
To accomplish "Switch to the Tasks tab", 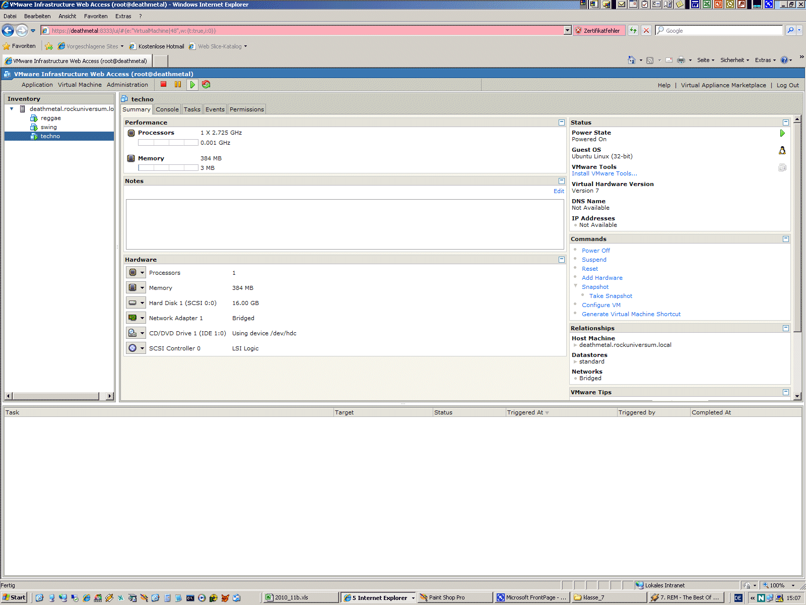I will click(x=192, y=109).
